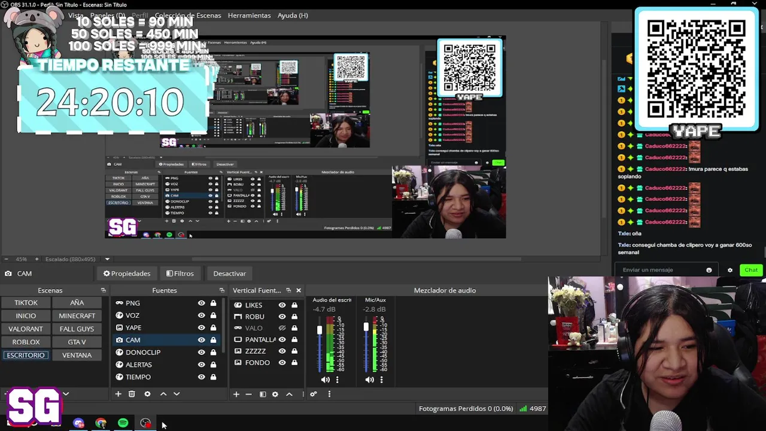Hide the YAPE source
766x431 pixels.
click(202, 327)
